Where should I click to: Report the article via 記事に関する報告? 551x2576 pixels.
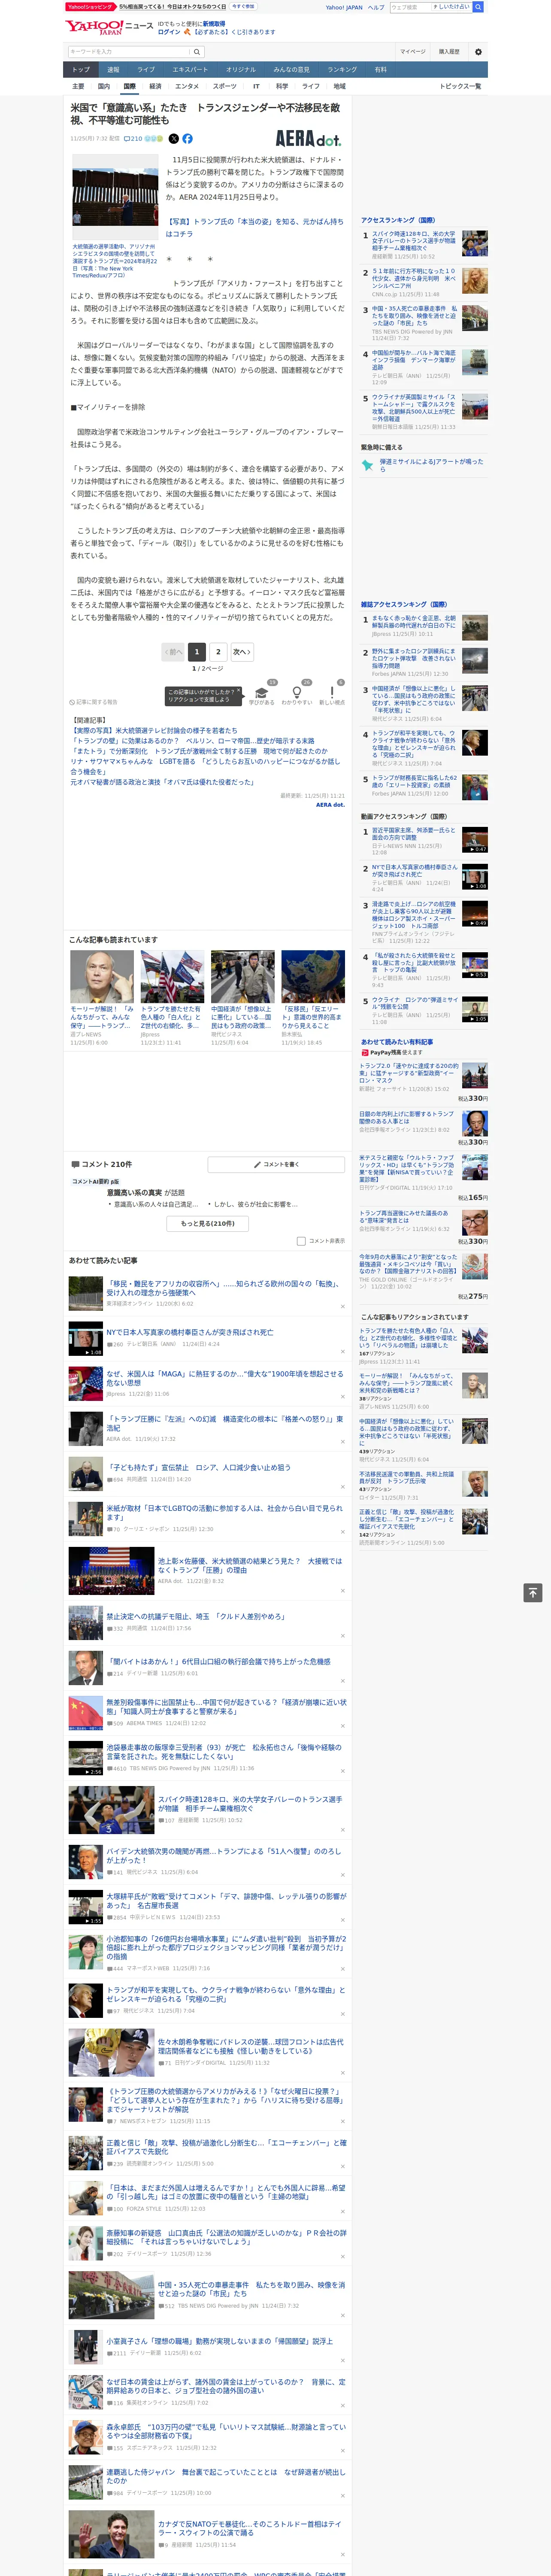pyautogui.click(x=93, y=702)
